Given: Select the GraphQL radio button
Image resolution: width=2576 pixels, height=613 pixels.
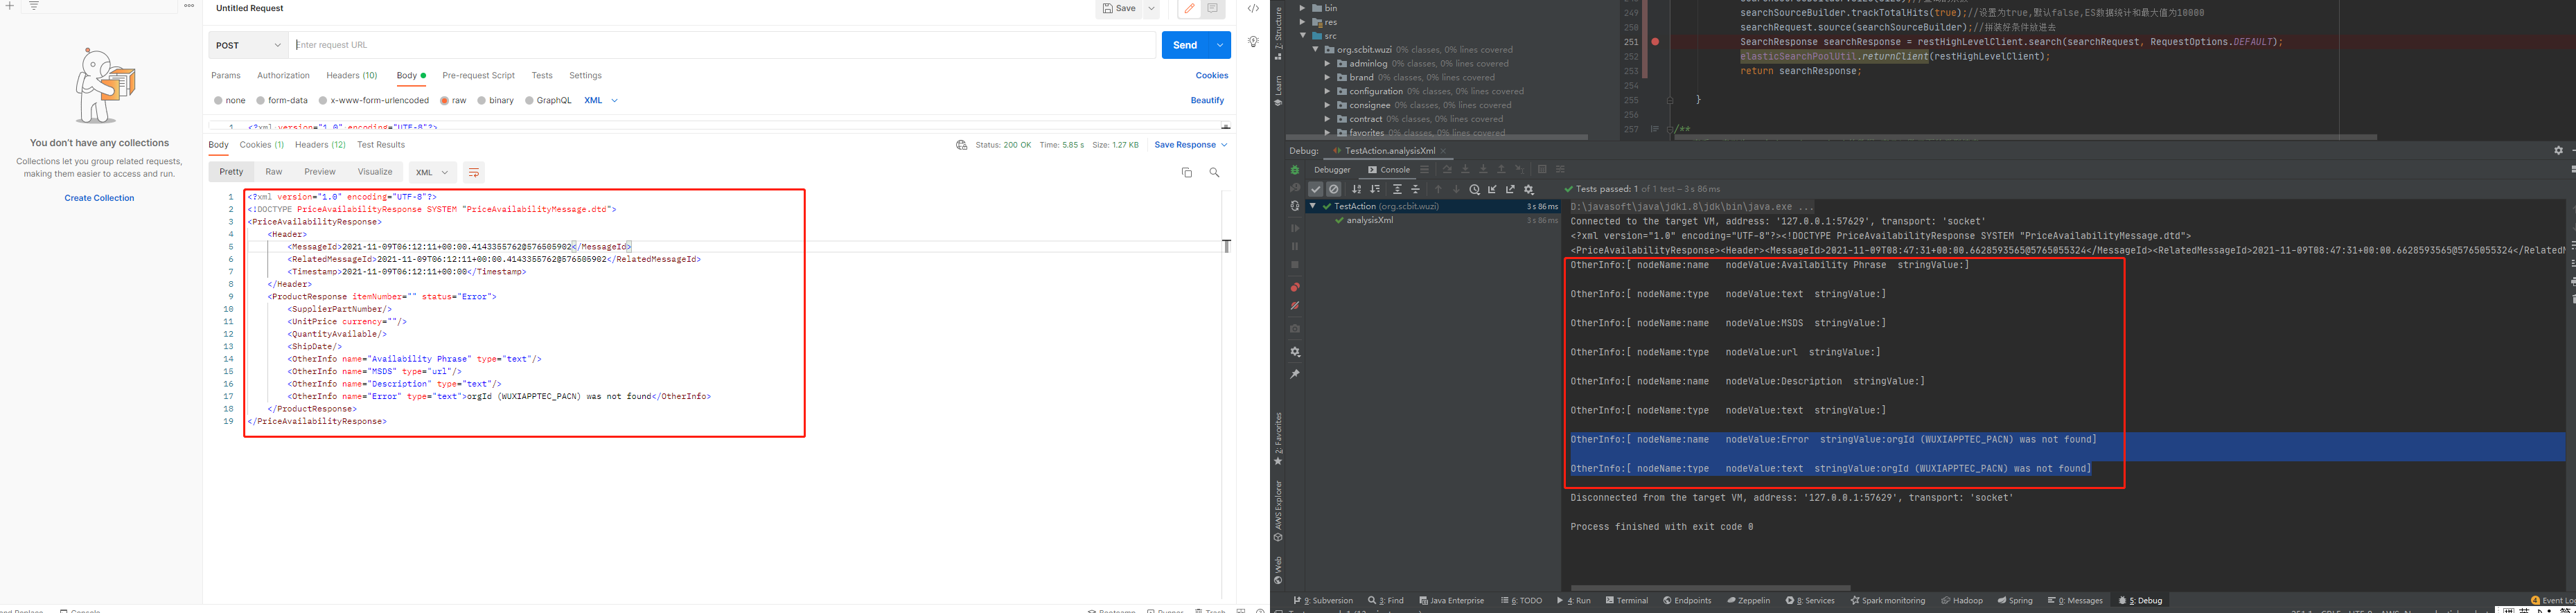Looking at the screenshot, I should (x=529, y=100).
